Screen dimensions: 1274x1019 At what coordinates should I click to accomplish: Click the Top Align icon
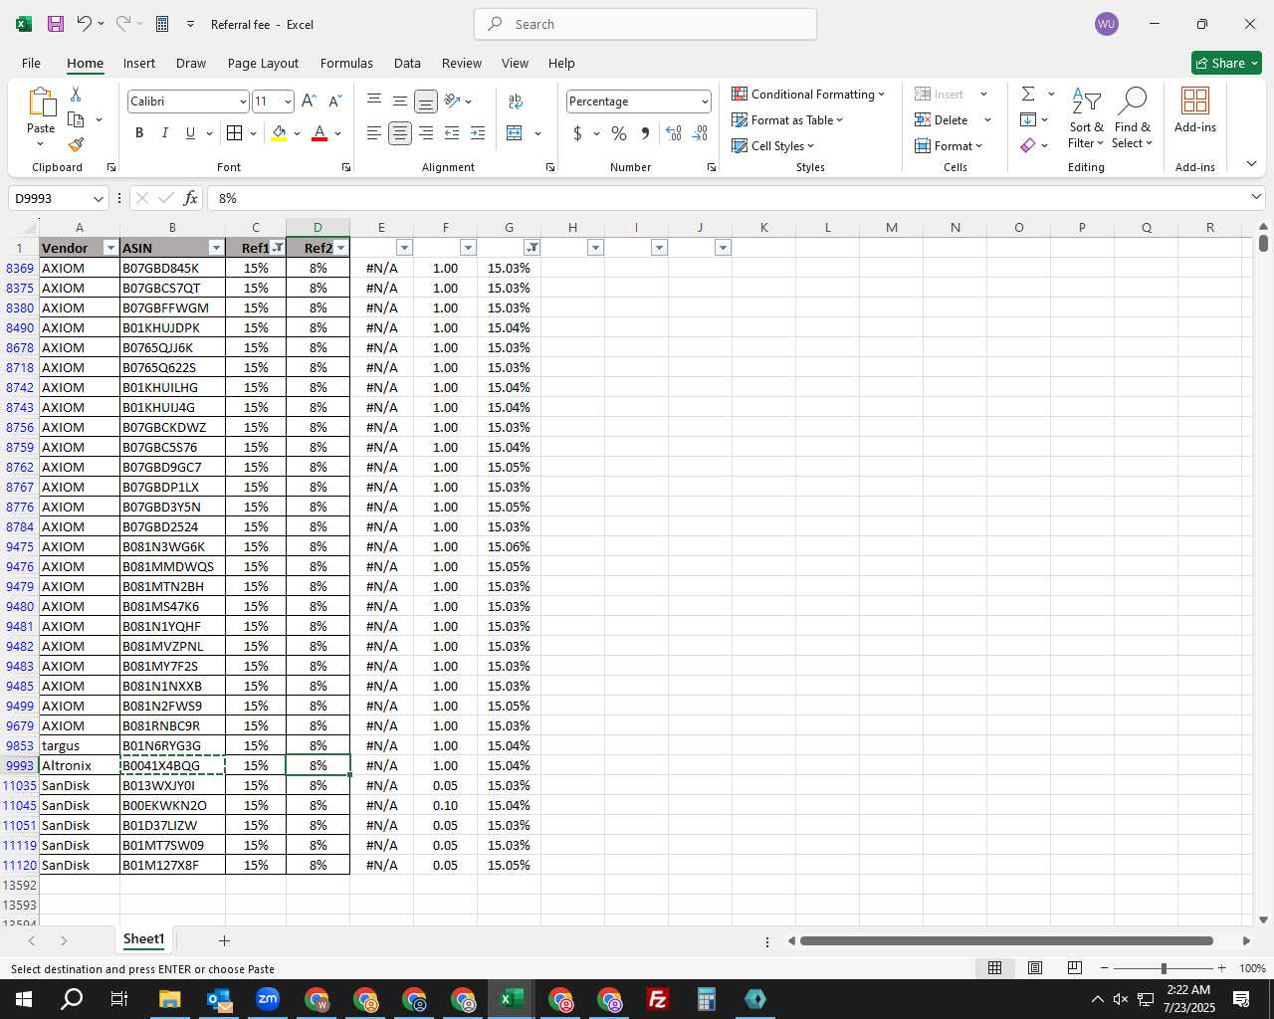pyautogui.click(x=373, y=101)
